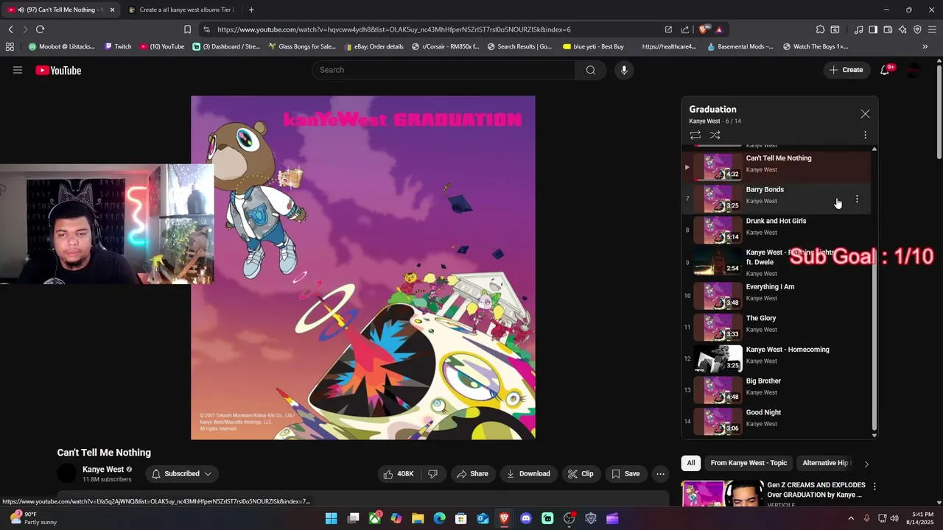Image resolution: width=943 pixels, height=530 pixels.
Task: Close the Graduation playlist panel
Action: click(x=865, y=114)
